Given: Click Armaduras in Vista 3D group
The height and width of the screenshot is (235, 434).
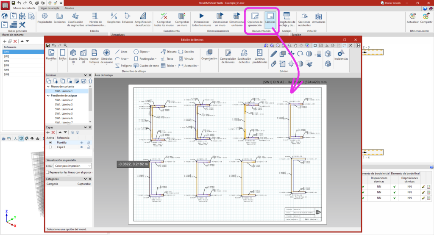Looking at the screenshot, I should [319, 18].
